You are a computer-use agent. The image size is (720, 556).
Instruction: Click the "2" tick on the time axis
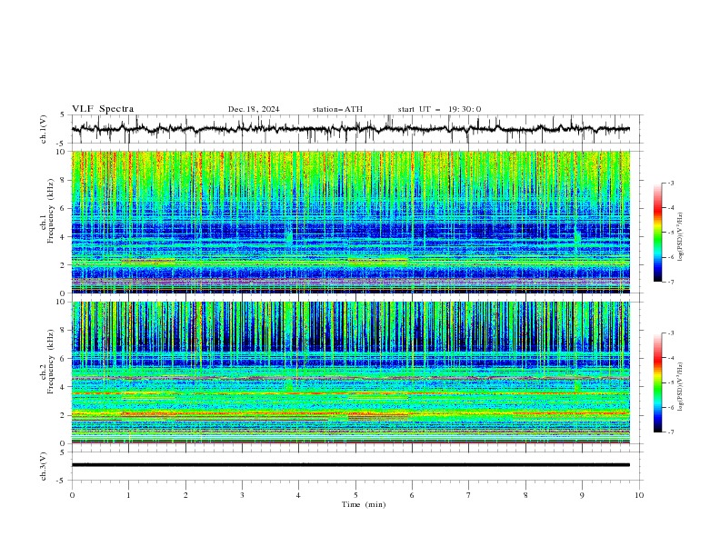click(185, 495)
